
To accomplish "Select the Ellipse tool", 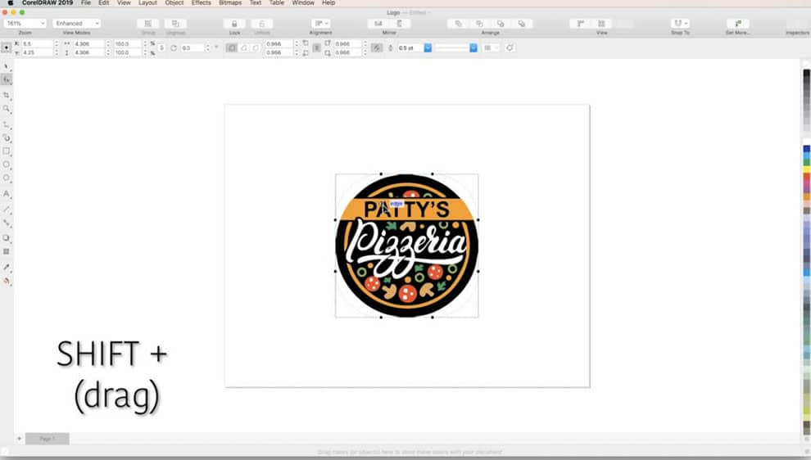I will click(x=7, y=165).
